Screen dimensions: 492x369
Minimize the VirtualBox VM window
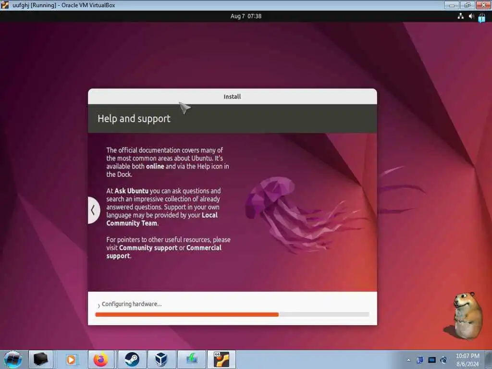[x=452, y=5]
